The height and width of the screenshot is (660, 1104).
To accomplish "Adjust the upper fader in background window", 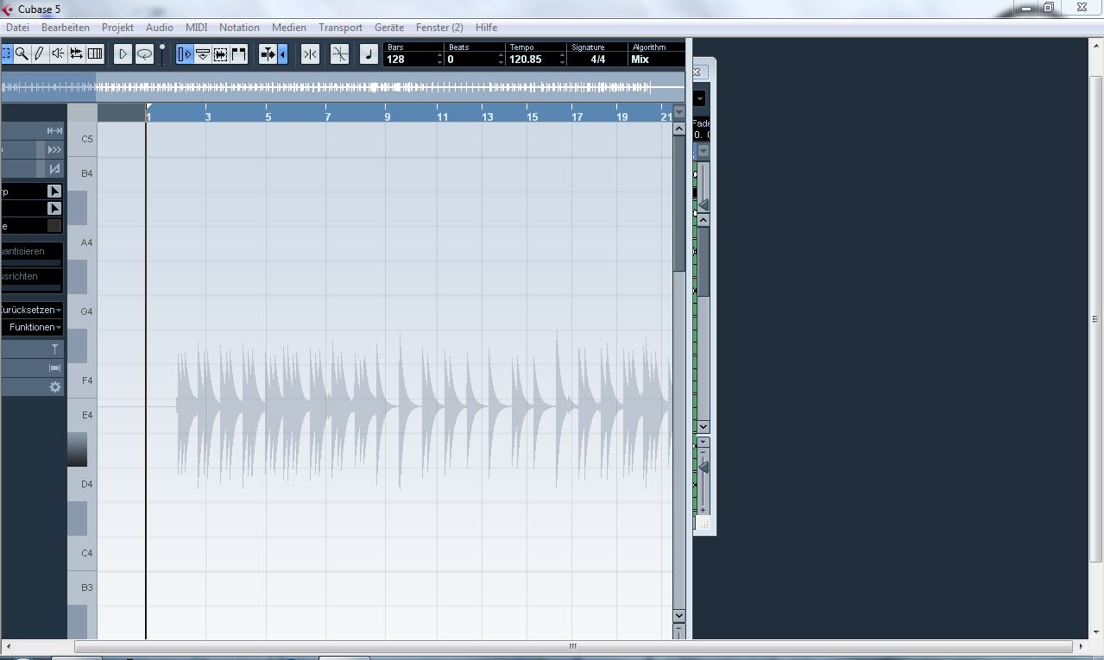I will (703, 204).
